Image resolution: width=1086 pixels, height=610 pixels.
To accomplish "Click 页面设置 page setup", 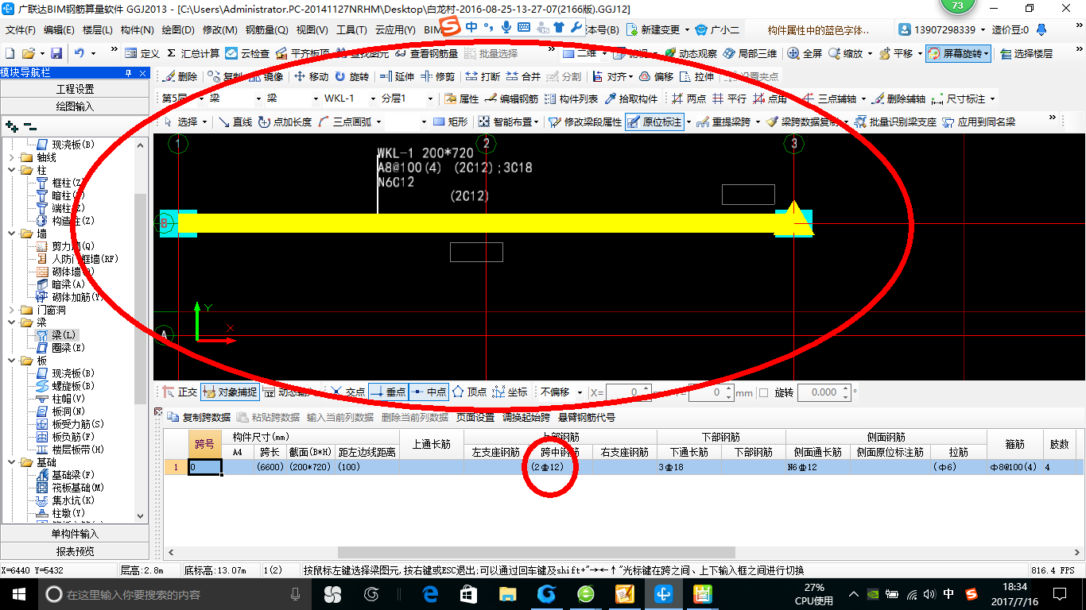I will [x=475, y=418].
